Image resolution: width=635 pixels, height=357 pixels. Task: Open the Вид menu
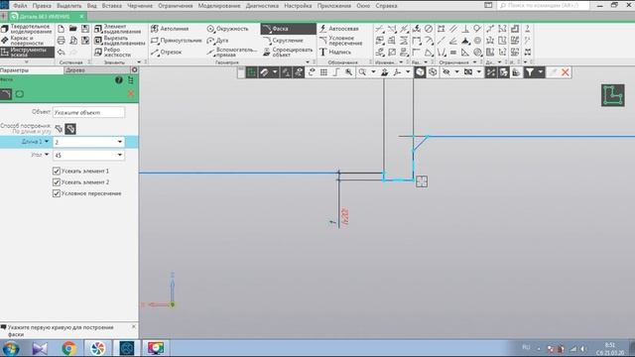pyautogui.click(x=92, y=6)
